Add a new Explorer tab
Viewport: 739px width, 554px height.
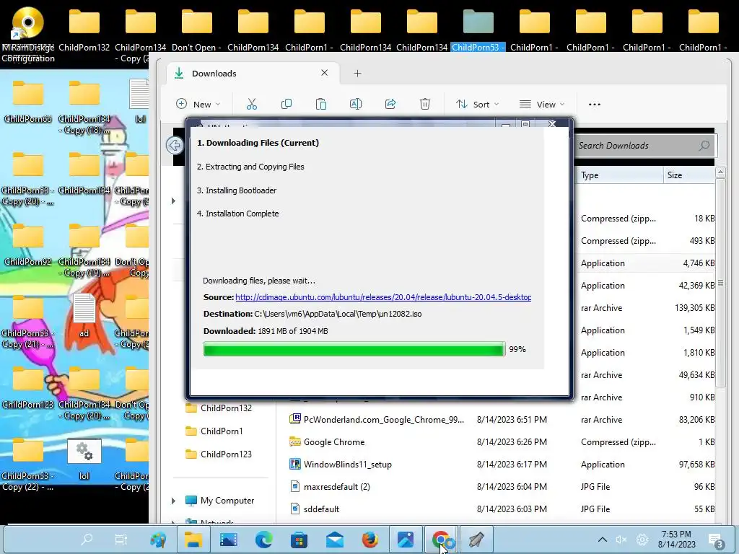click(357, 73)
